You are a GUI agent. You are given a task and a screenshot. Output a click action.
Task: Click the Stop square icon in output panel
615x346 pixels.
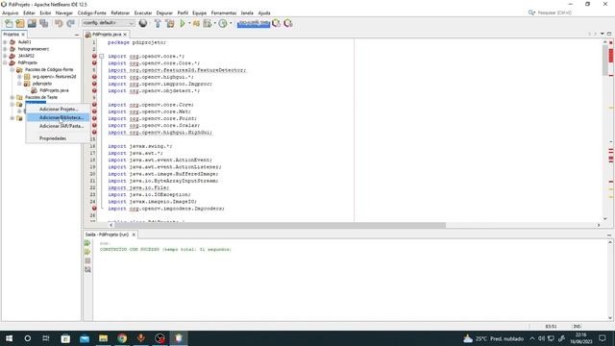coord(87,260)
